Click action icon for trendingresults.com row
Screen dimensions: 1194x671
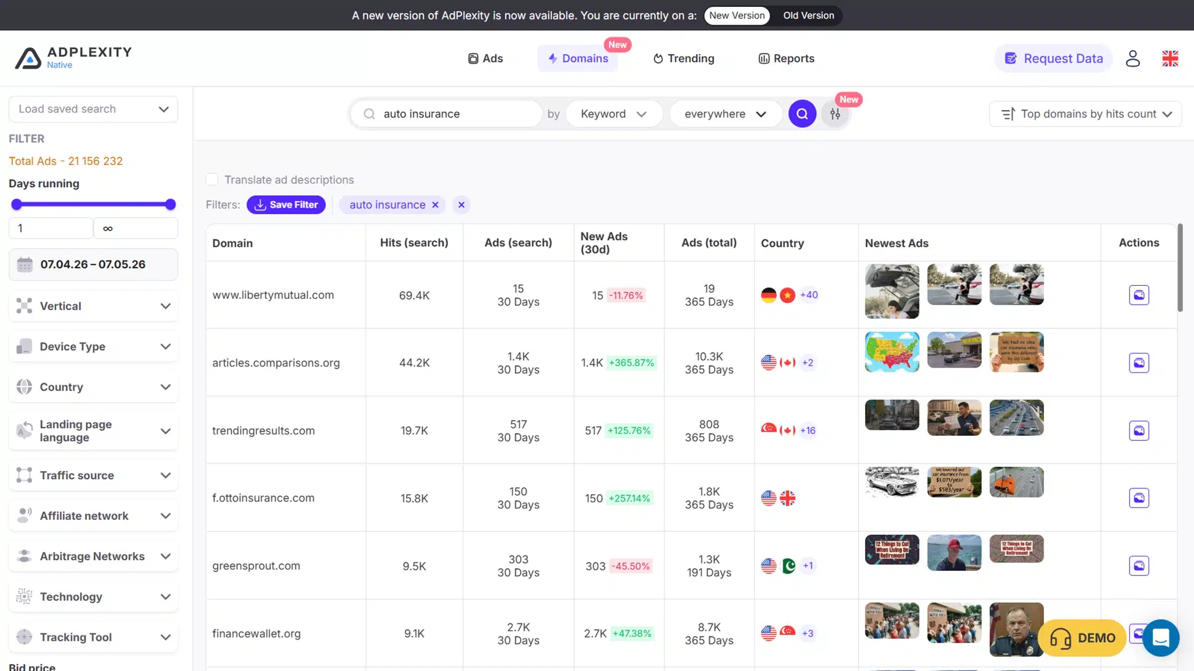(1139, 430)
